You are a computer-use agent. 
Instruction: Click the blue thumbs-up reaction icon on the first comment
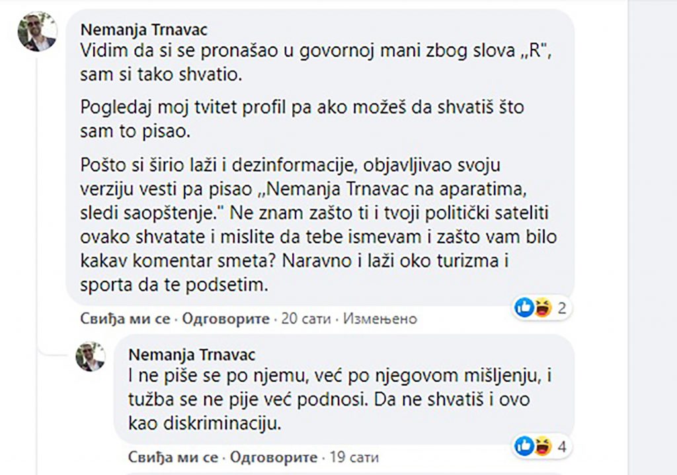coord(524,307)
